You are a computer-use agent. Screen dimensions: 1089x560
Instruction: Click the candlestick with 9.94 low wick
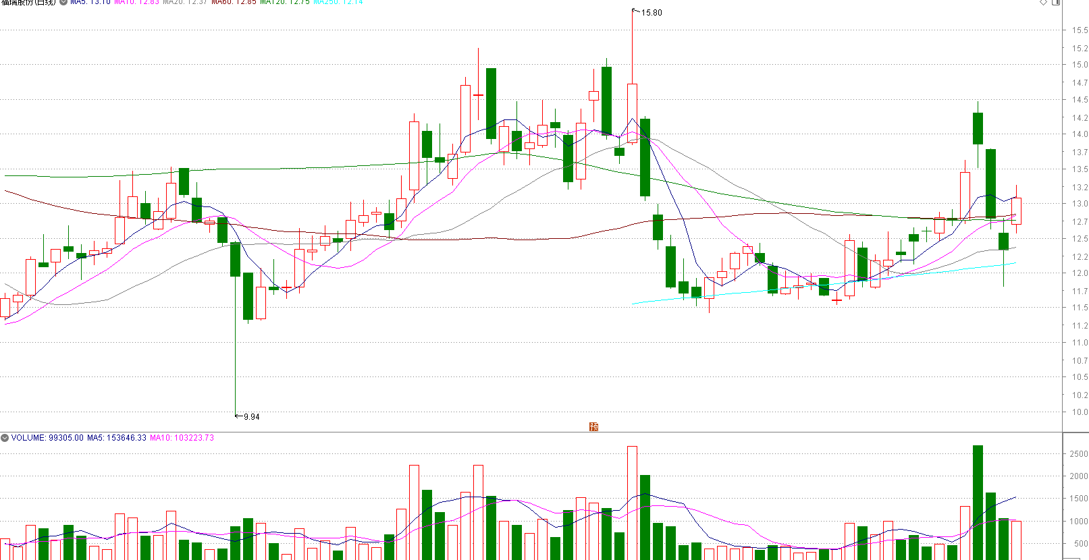[x=235, y=259]
